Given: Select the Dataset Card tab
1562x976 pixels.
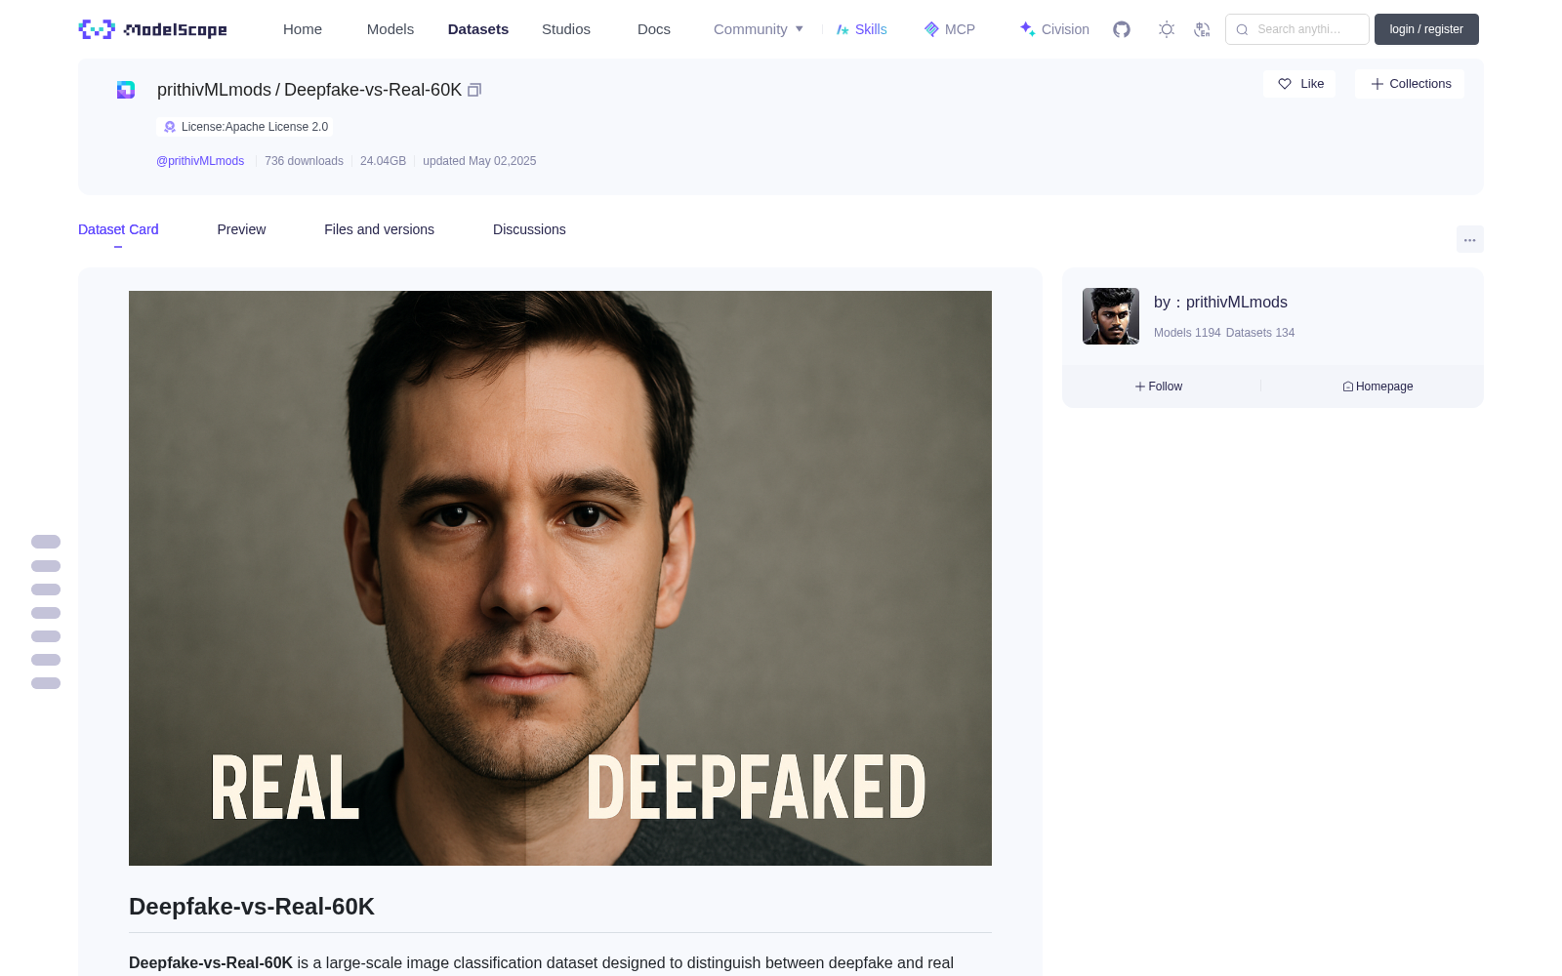Looking at the screenshot, I should click(118, 229).
